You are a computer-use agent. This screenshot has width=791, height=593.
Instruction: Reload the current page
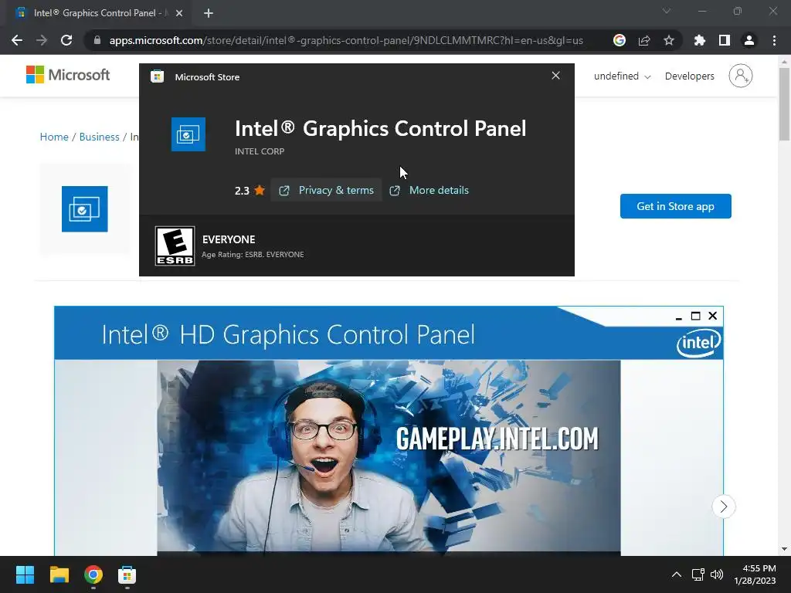pyautogui.click(x=66, y=40)
